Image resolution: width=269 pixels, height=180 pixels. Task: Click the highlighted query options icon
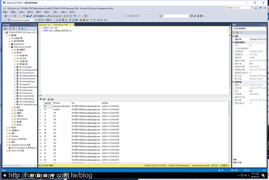(66, 20)
